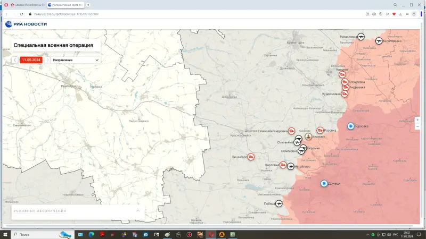Click the marker at Раздоловка
This screenshot has width=426, height=239.
point(362,37)
